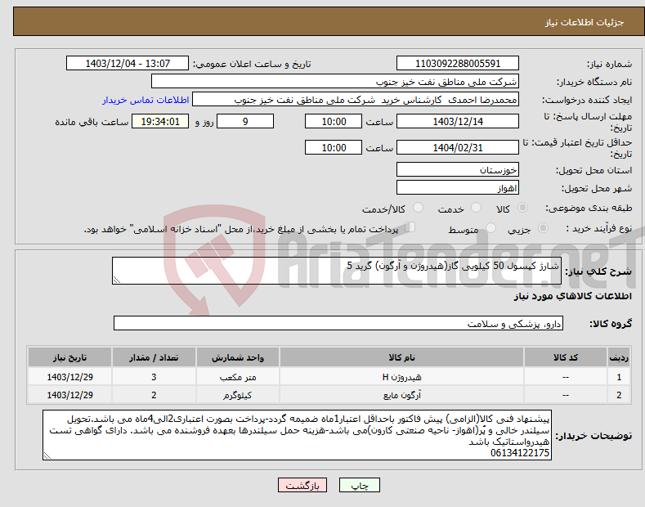Click row number 1 cell

point(619,377)
